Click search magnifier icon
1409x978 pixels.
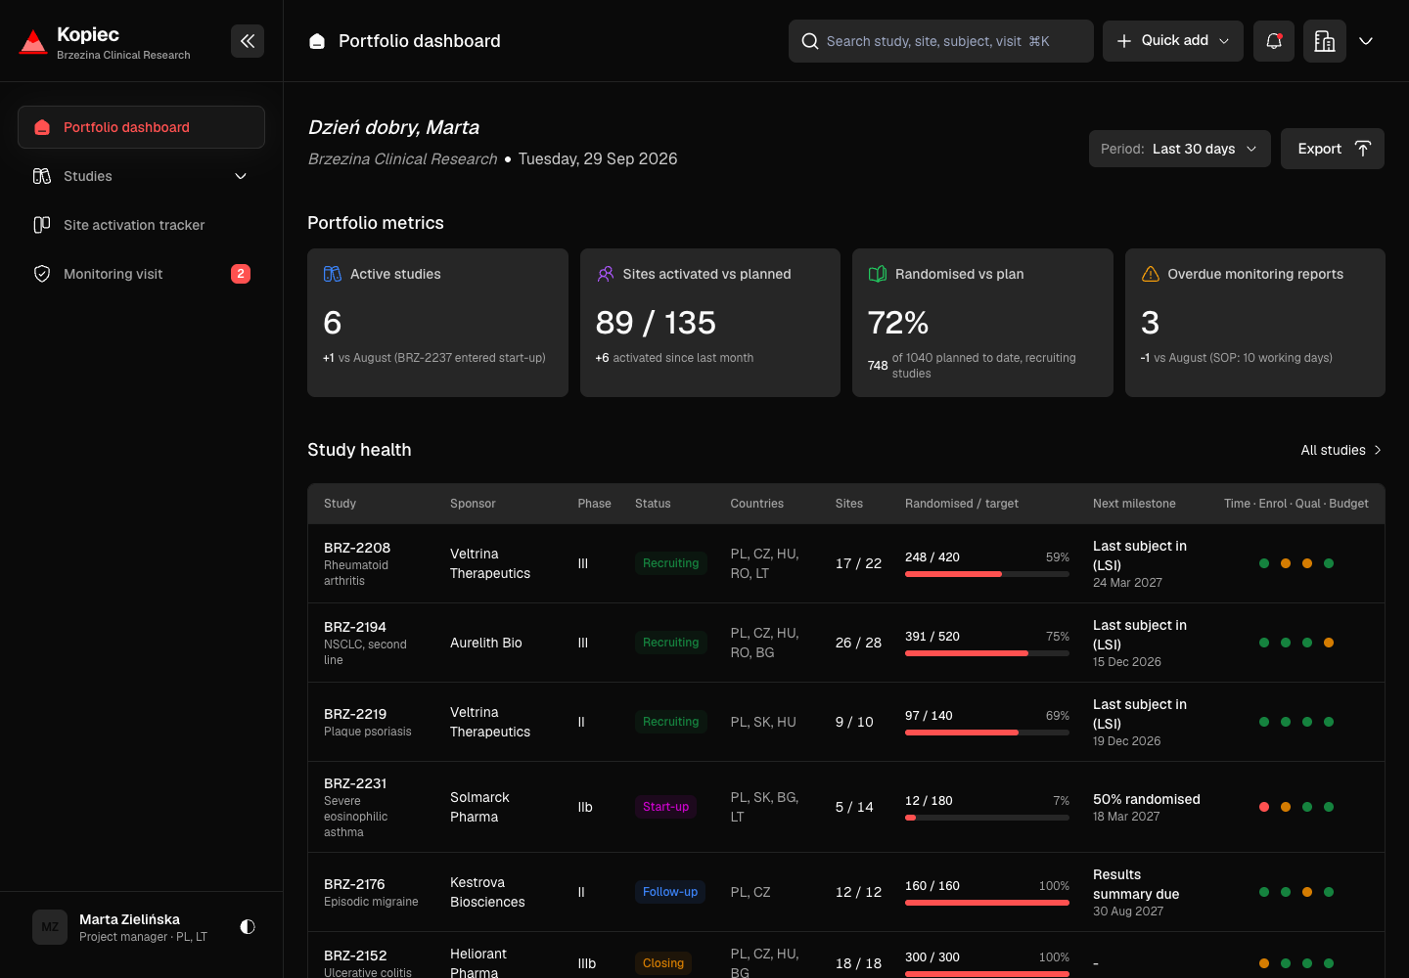tap(810, 41)
